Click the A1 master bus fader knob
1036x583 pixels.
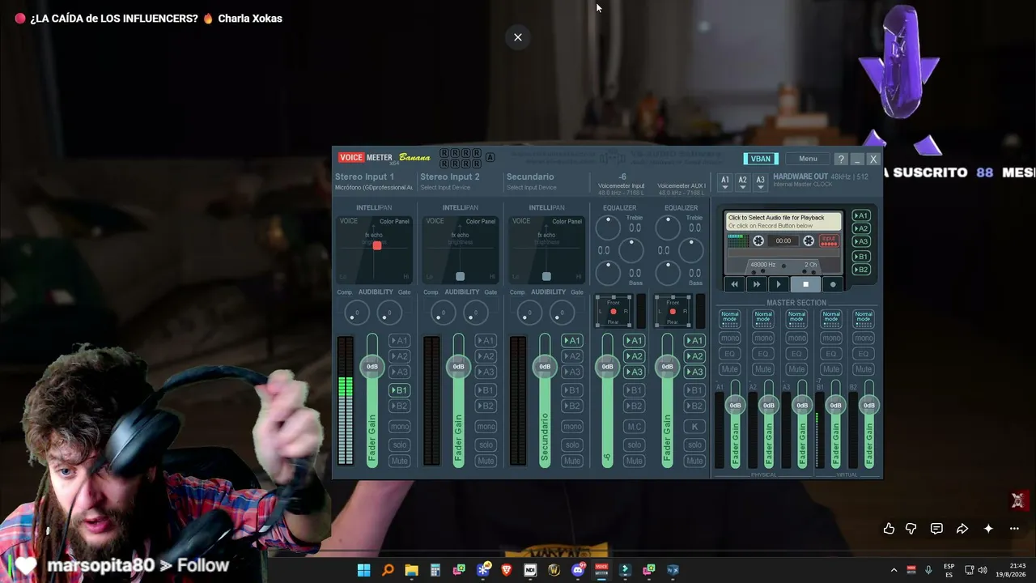[x=735, y=405]
